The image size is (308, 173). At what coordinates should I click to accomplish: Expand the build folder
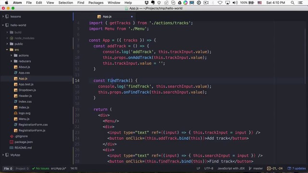(7, 32)
